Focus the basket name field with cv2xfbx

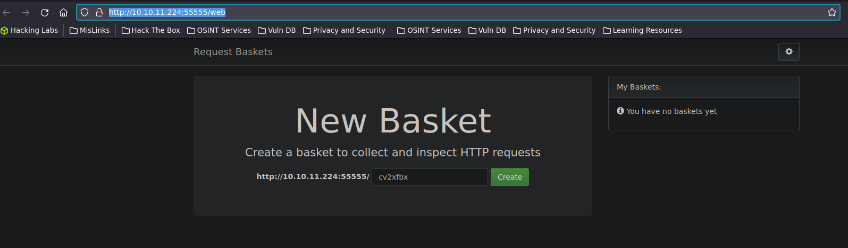click(x=430, y=177)
